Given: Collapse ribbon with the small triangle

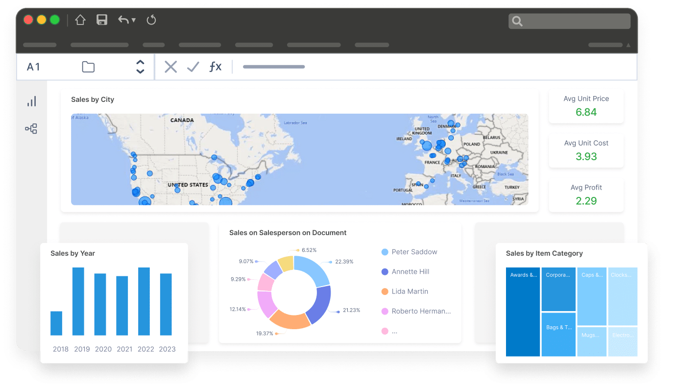Looking at the screenshot, I should [x=628, y=45].
